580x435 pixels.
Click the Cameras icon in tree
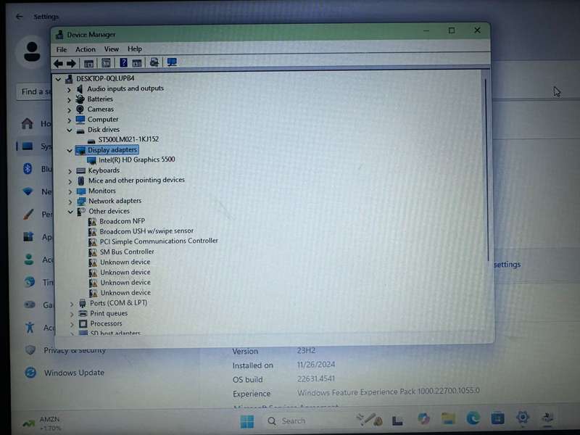click(x=80, y=109)
